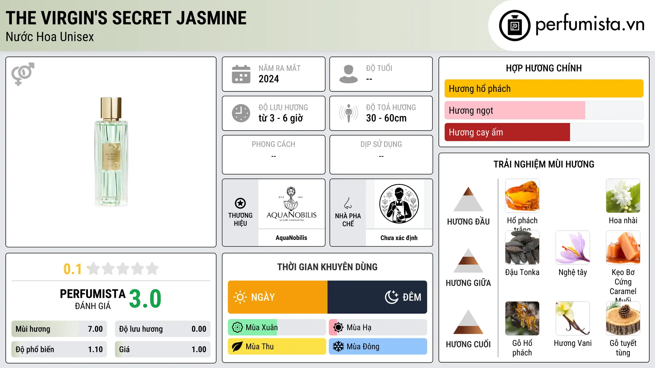Click the Dịp sử dụng occasion card
This screenshot has width=655, height=368.
pos(381,155)
